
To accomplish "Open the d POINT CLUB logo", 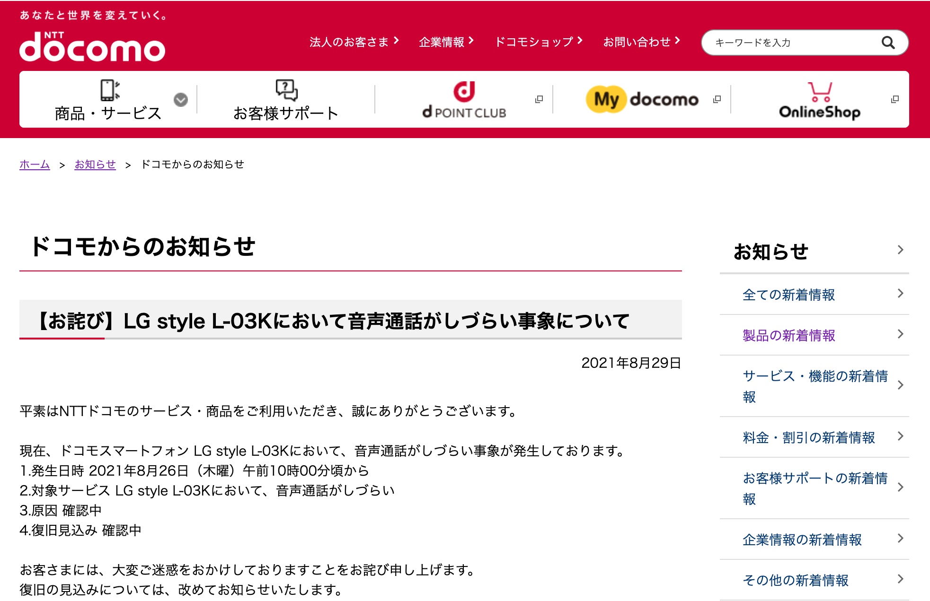I will tap(464, 100).
